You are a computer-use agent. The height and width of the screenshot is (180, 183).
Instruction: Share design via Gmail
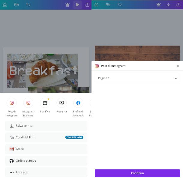pos(46,149)
